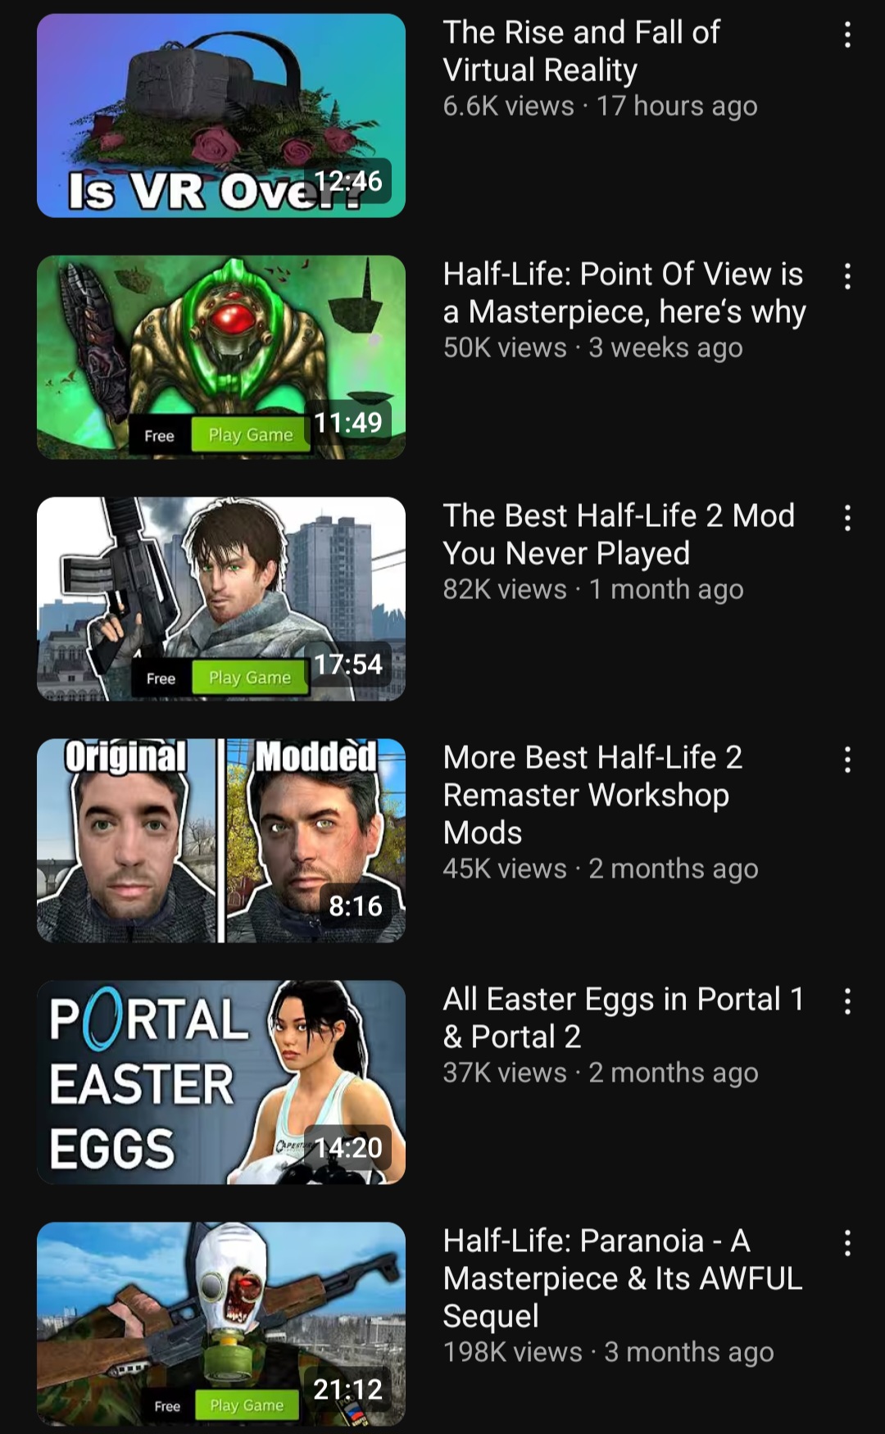Open more options for The Best Half-Life 2 Mod
The width and height of the screenshot is (885, 1434).
[x=847, y=518]
